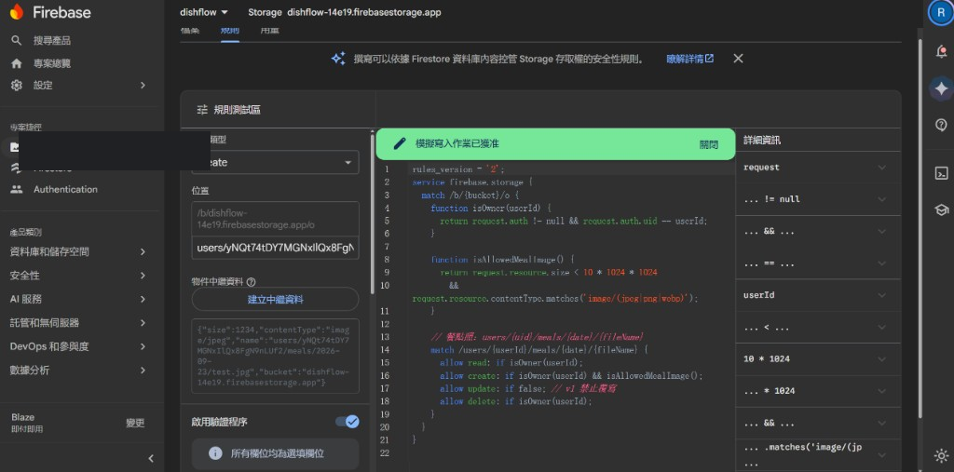
Task: Click the graduation cap learning icon
Action: point(941,209)
